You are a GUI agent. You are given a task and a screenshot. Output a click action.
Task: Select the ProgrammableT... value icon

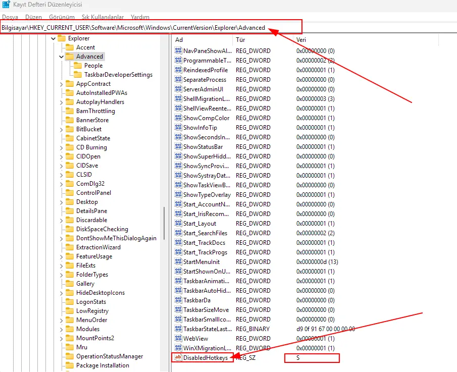click(x=178, y=60)
